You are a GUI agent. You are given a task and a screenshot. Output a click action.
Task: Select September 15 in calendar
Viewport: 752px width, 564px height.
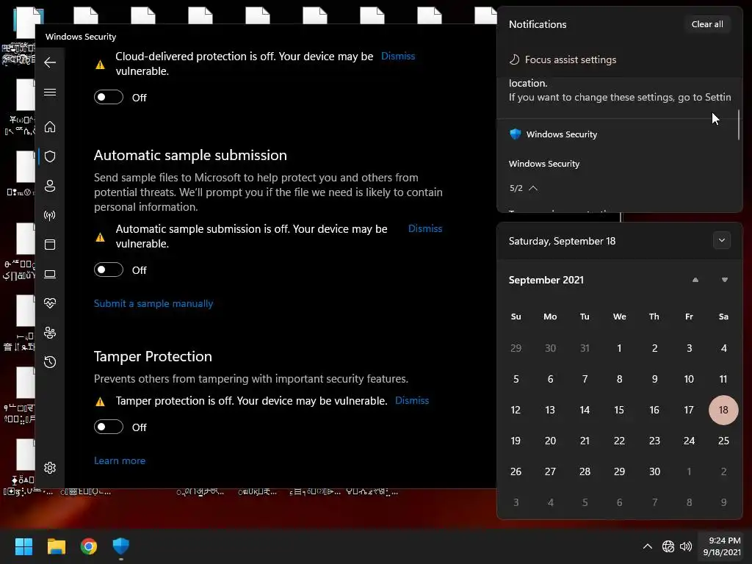tap(620, 410)
